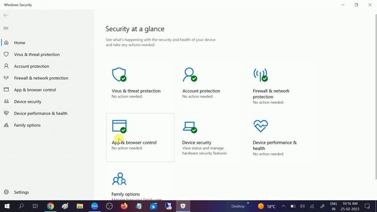Click the Windows Security shield taskbar icon
The width and height of the screenshot is (377, 212).
[183, 206]
